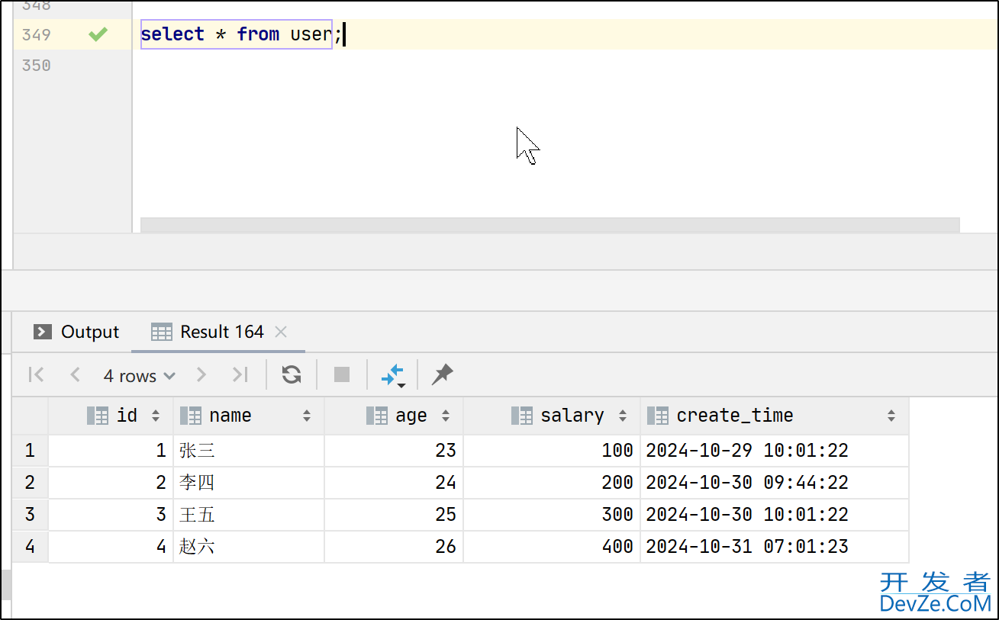Open the compare data arrows icon
Screen dimensions: 999x620
coord(392,374)
